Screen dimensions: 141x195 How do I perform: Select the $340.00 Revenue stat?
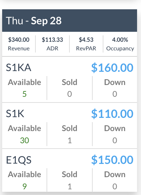pyautogui.click(x=19, y=44)
